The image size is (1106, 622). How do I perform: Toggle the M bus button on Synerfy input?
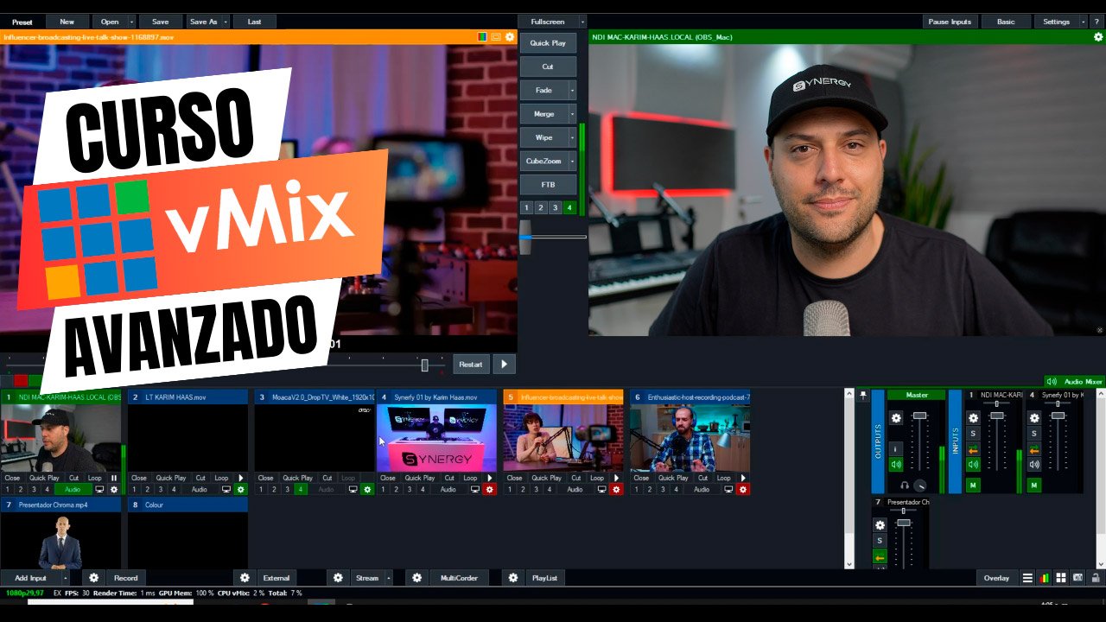(x=1034, y=486)
